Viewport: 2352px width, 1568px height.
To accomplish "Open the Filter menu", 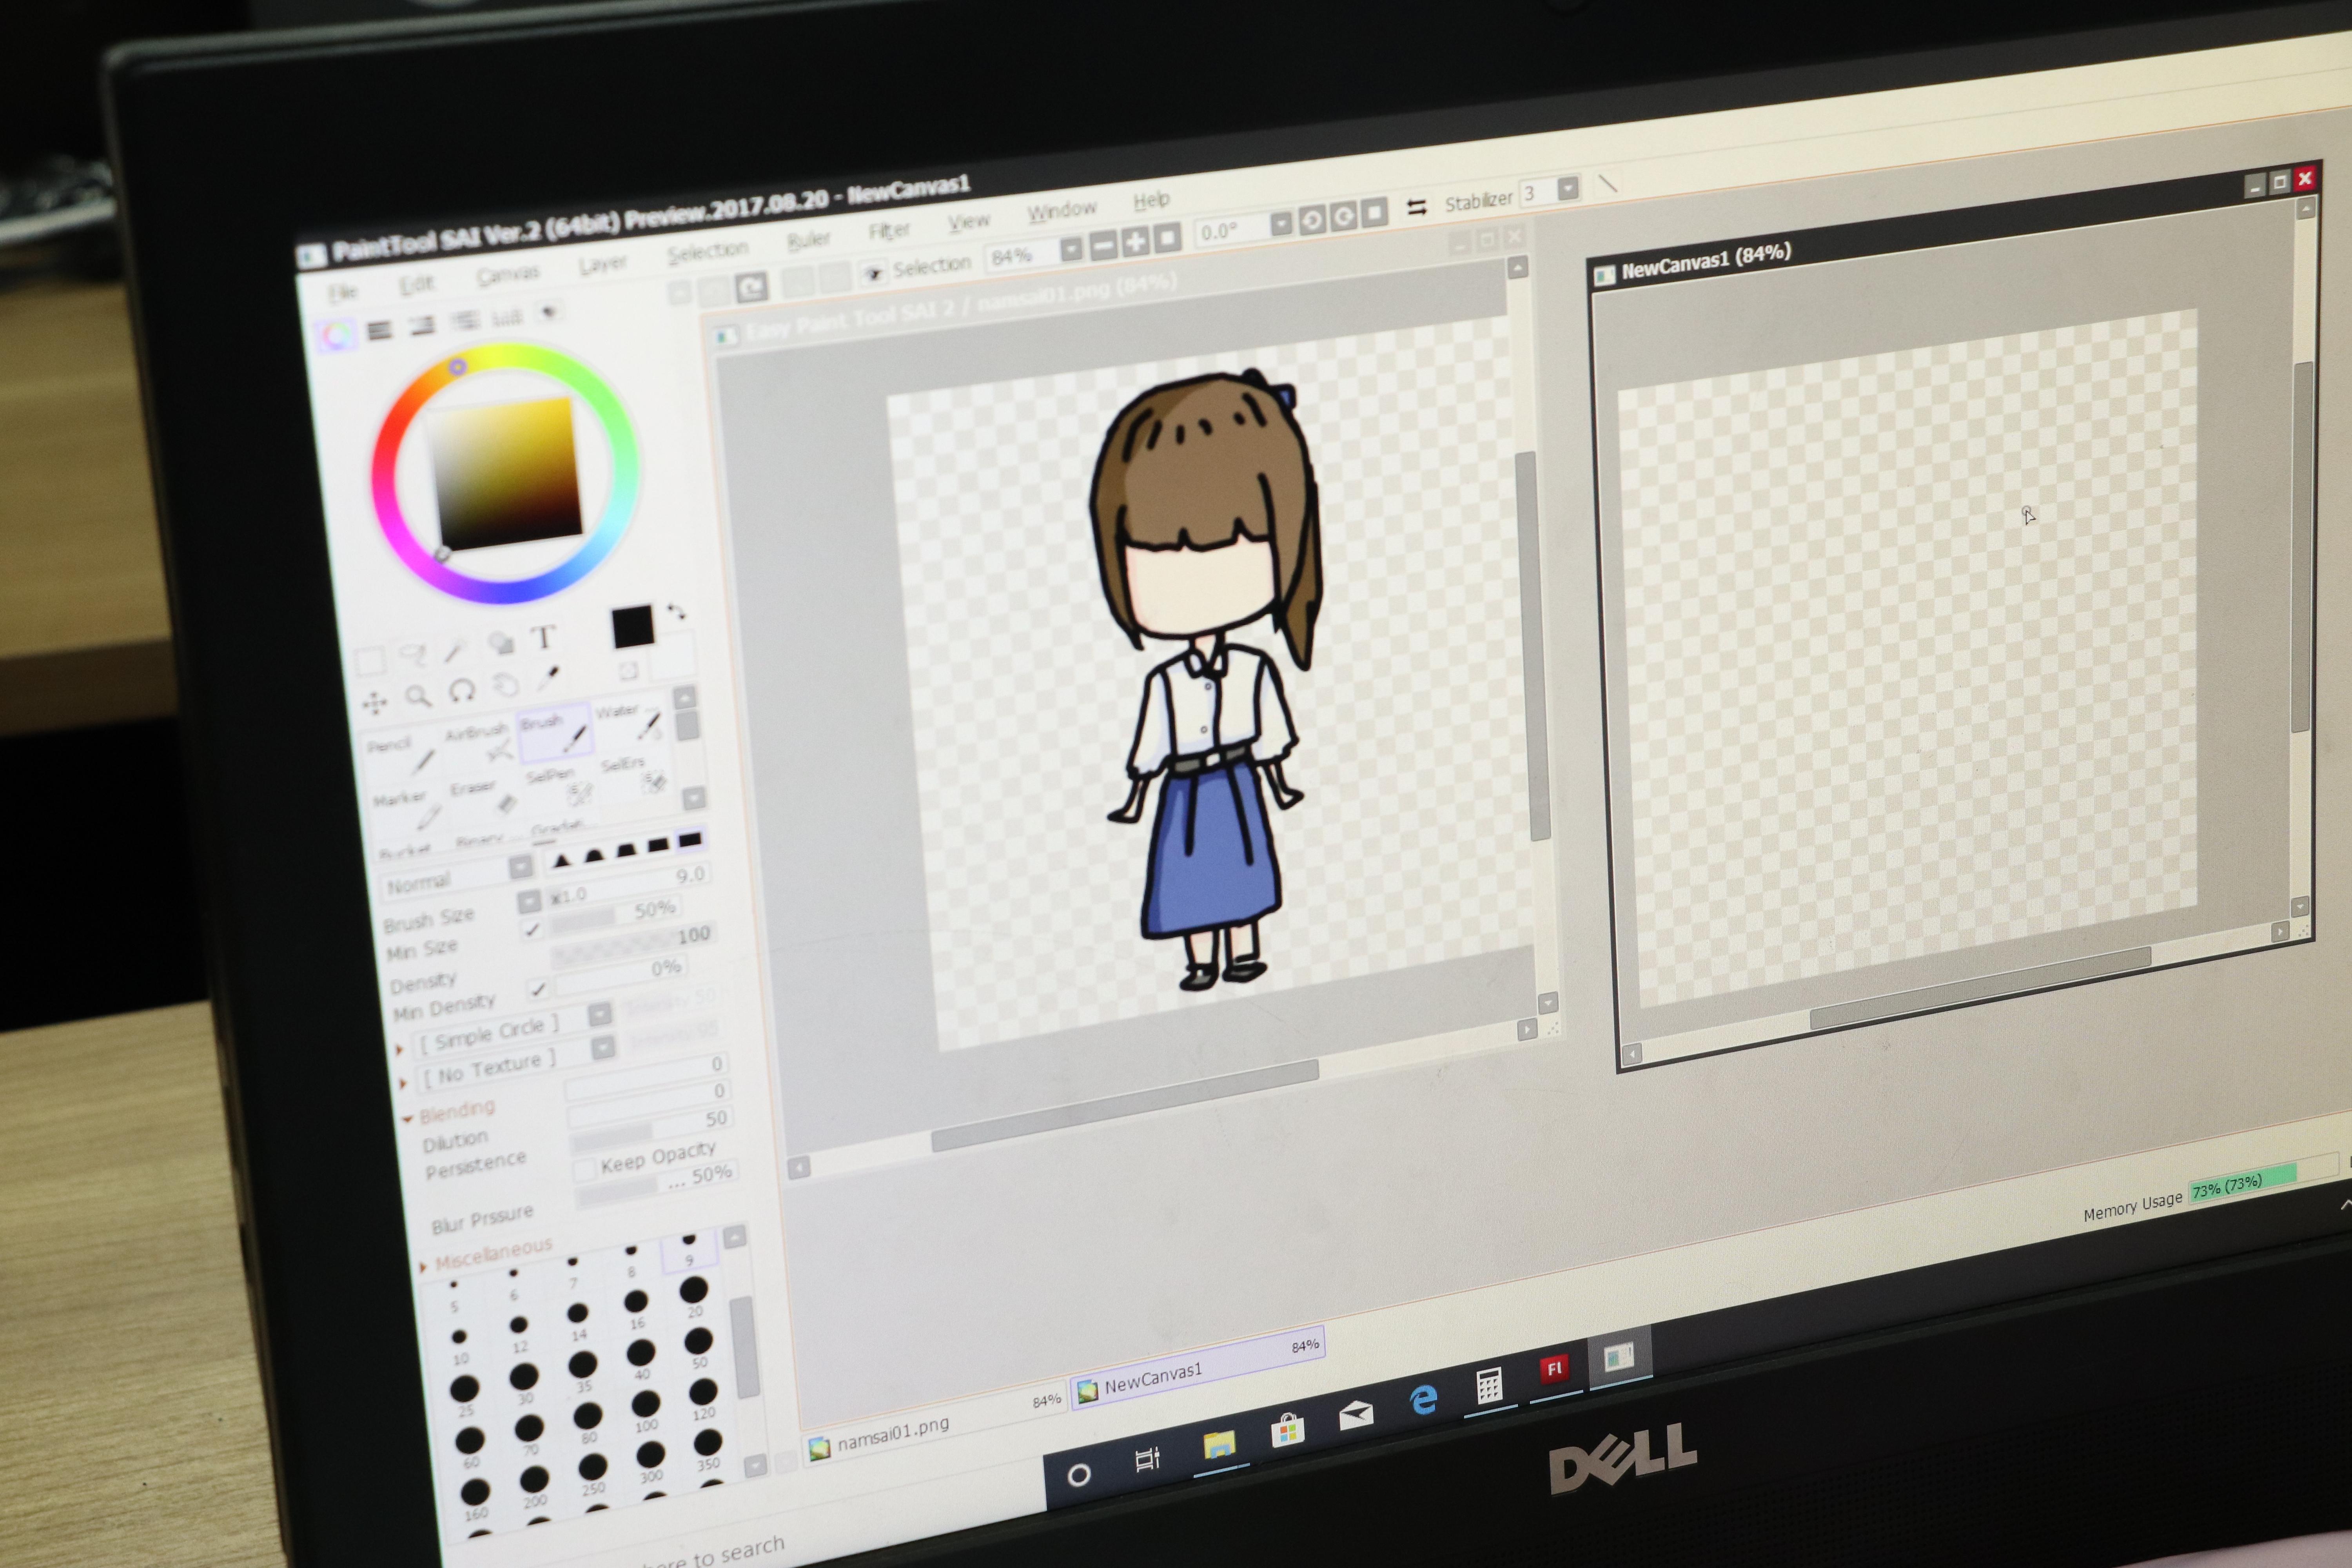I will click(x=889, y=231).
